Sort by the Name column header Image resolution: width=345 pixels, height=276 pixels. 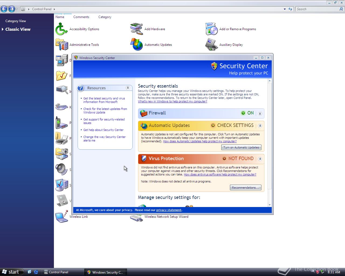60,17
